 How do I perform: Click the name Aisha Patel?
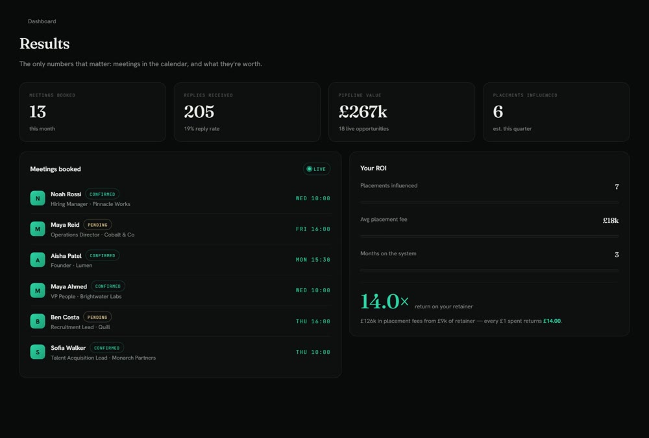pyautogui.click(x=66, y=256)
